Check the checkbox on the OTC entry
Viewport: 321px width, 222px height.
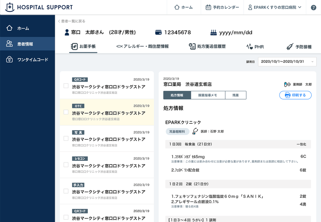pos(66,113)
